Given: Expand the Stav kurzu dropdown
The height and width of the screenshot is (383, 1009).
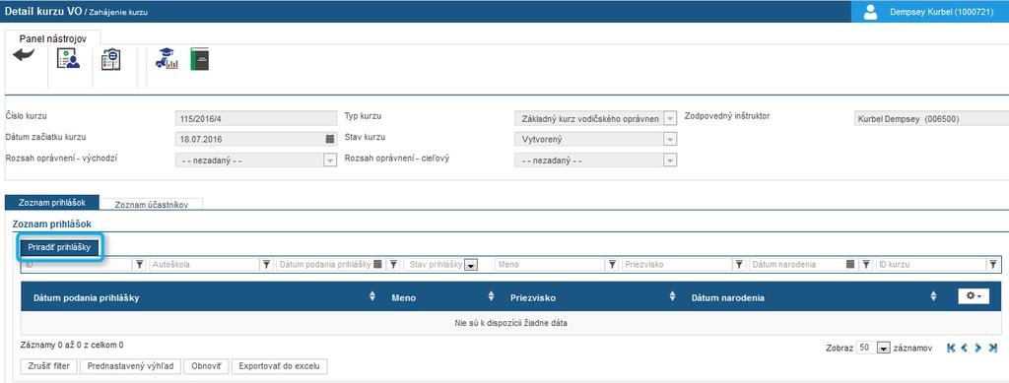Looking at the screenshot, I should [x=670, y=139].
